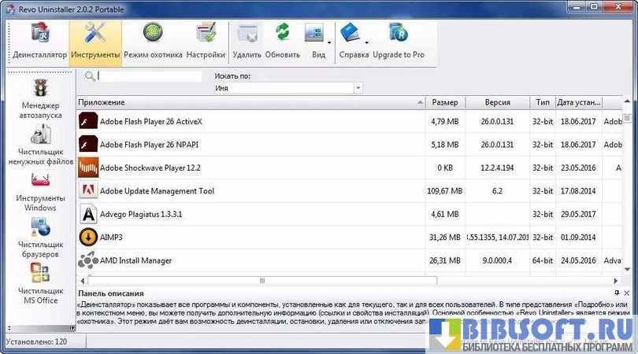Open Чистильщик браузеров tool
Image resolution: width=638 pixels, height=354 pixels.
41,238
